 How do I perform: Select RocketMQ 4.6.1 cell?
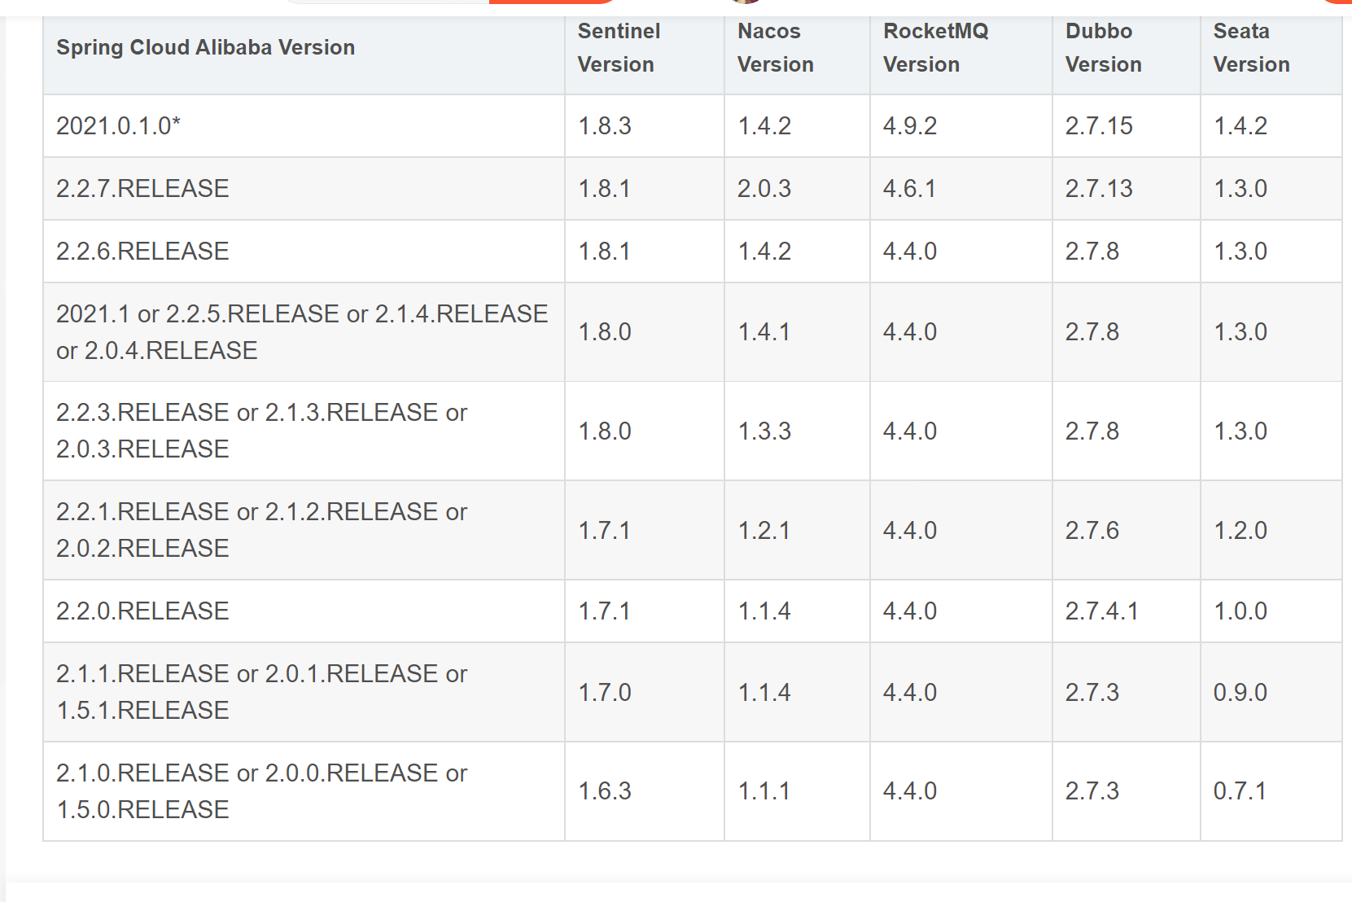pyautogui.click(x=961, y=189)
